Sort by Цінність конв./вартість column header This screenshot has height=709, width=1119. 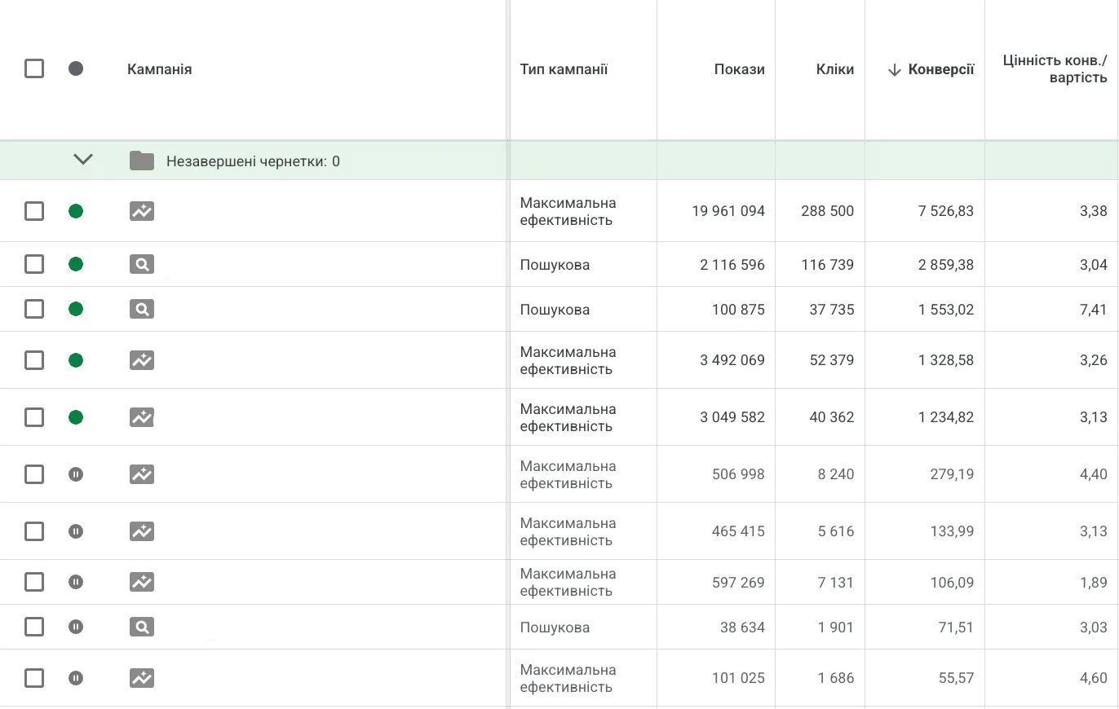pos(1055,69)
